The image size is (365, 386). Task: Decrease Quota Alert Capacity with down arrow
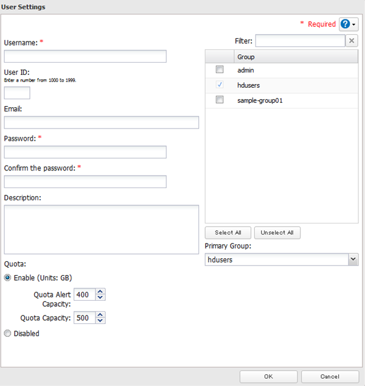click(x=100, y=298)
